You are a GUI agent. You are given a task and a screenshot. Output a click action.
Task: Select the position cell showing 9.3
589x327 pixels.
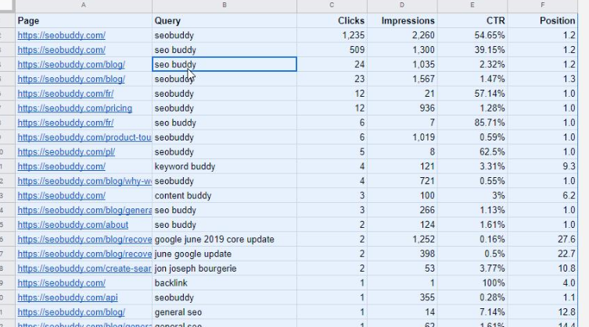pos(542,166)
